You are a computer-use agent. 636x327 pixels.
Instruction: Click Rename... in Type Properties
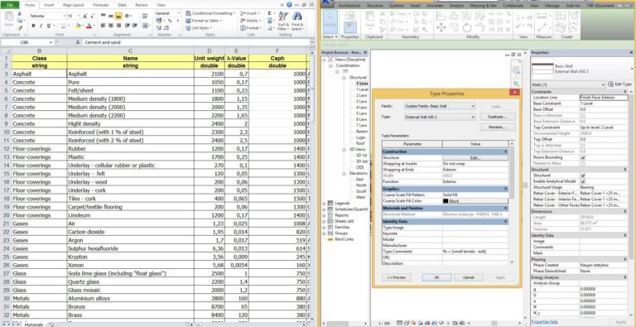point(497,127)
